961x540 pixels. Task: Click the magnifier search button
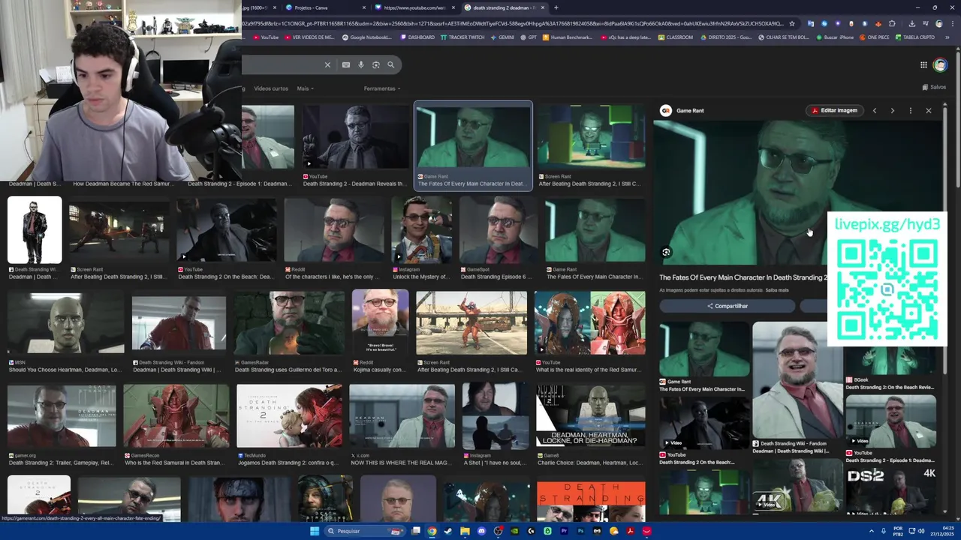coord(390,65)
